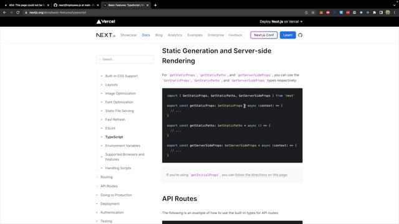Click the browser forward arrow
399x224 pixels.
[x=11, y=12]
